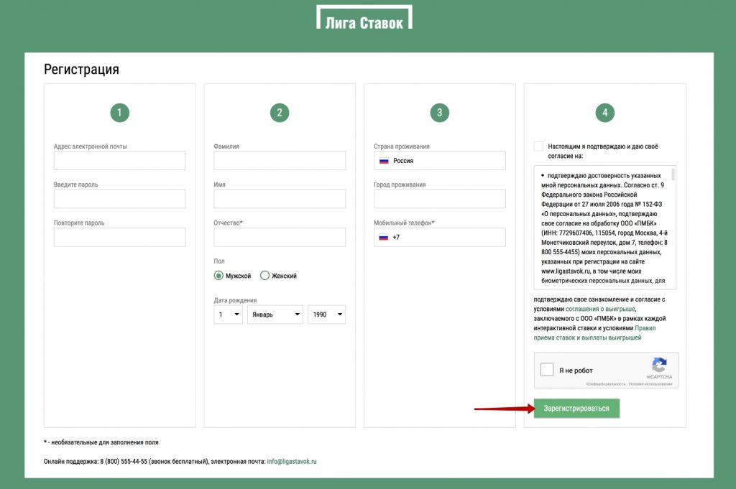Screen dimensions: 736x489
Task: Open the birth year dropdown 1990
Action: click(x=326, y=315)
